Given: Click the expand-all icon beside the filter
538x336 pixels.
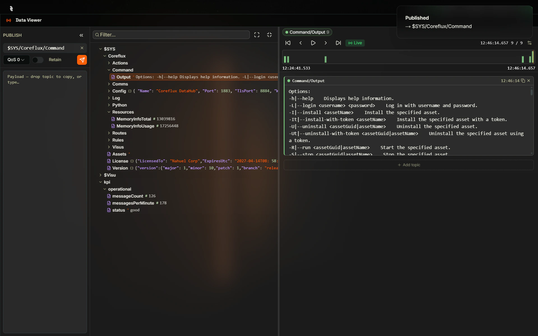Looking at the screenshot, I should (x=257, y=34).
